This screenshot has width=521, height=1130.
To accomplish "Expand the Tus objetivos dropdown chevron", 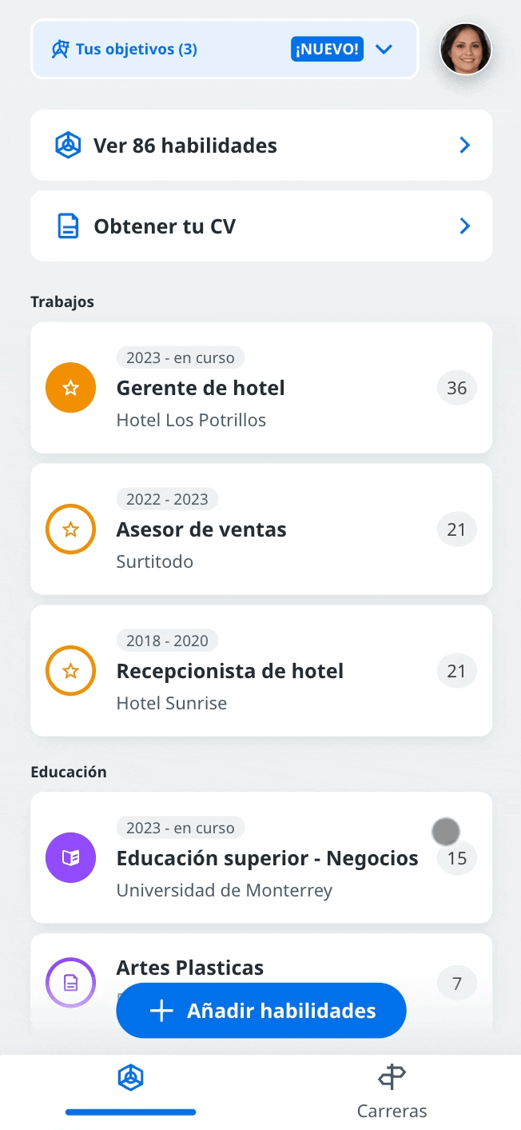I will (x=384, y=50).
